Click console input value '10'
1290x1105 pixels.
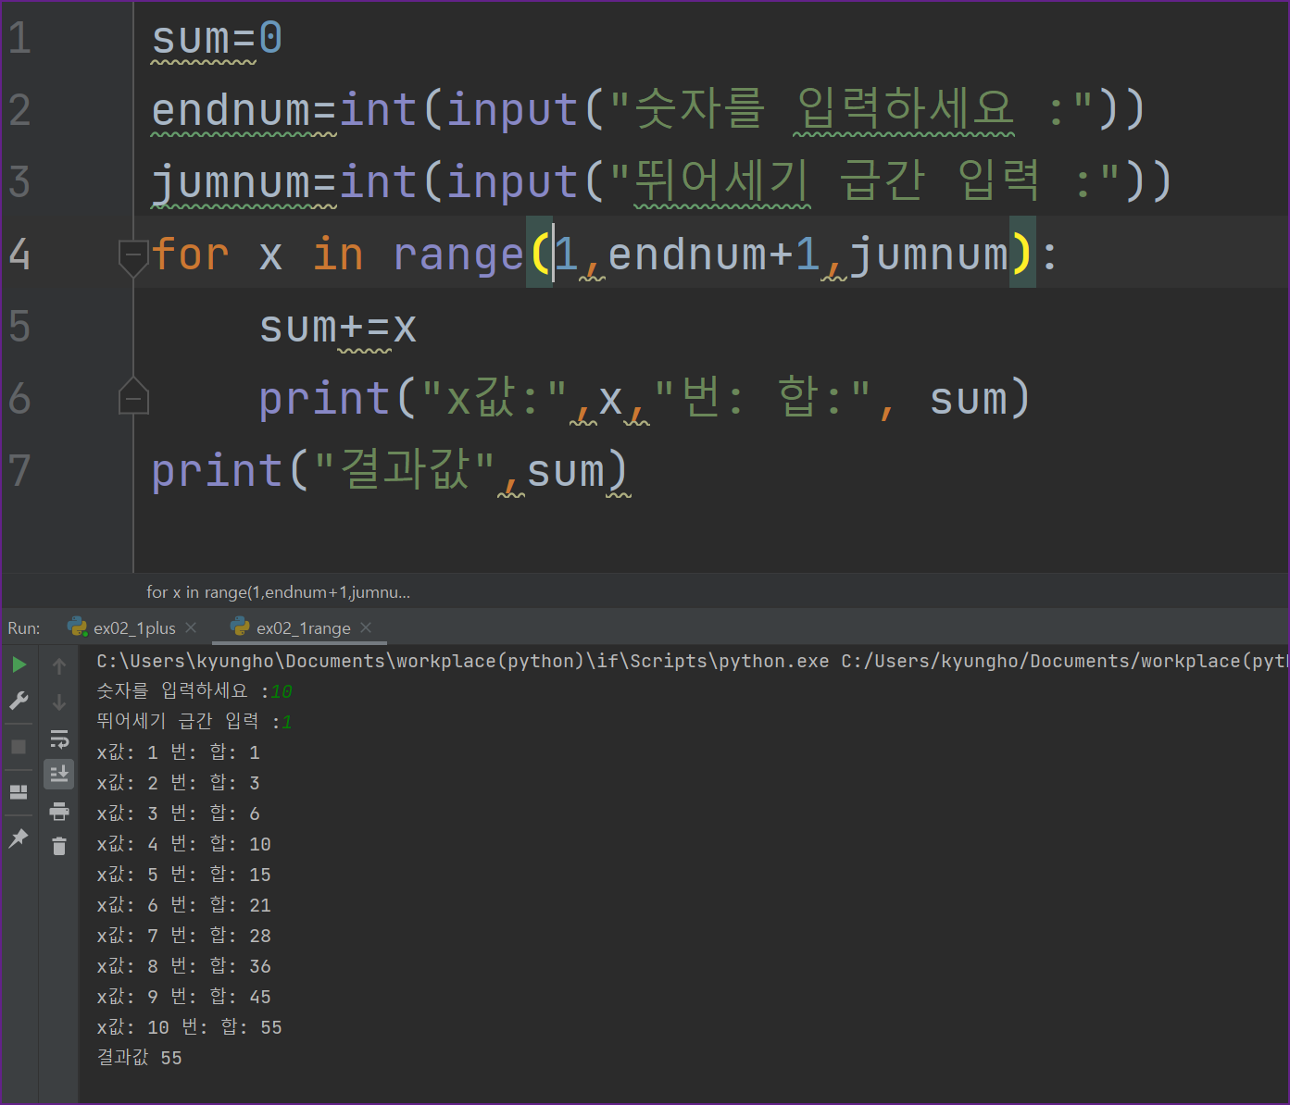click(282, 691)
